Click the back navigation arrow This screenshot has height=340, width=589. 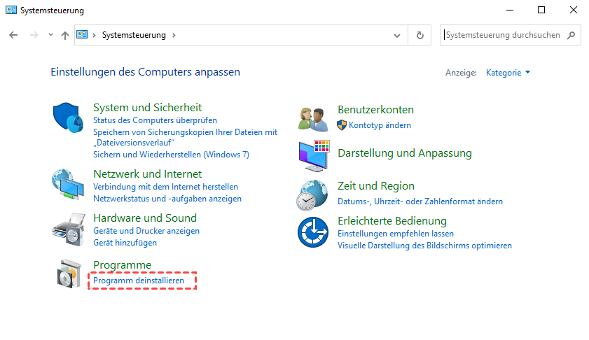13,35
